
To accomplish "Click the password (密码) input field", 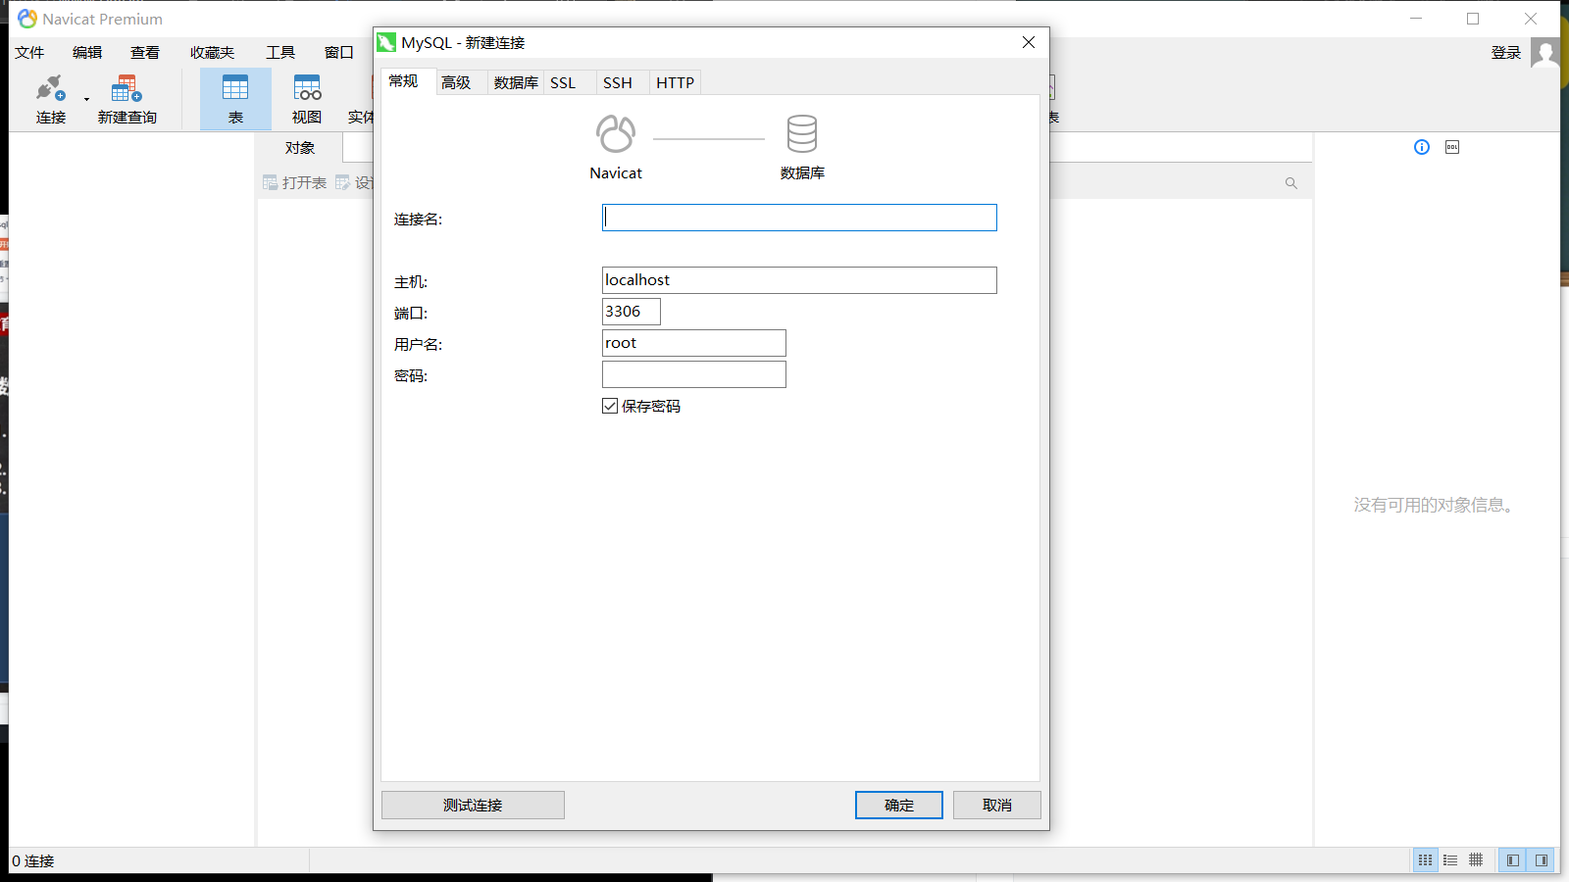I will [694, 374].
